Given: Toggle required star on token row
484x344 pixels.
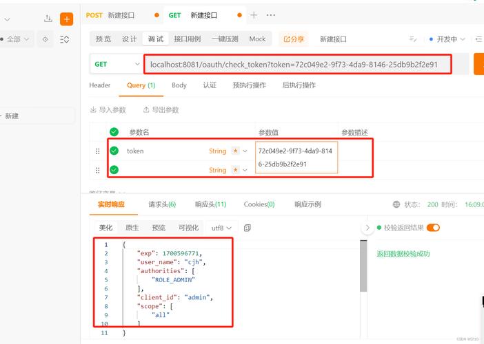Looking at the screenshot, I should (x=236, y=151).
